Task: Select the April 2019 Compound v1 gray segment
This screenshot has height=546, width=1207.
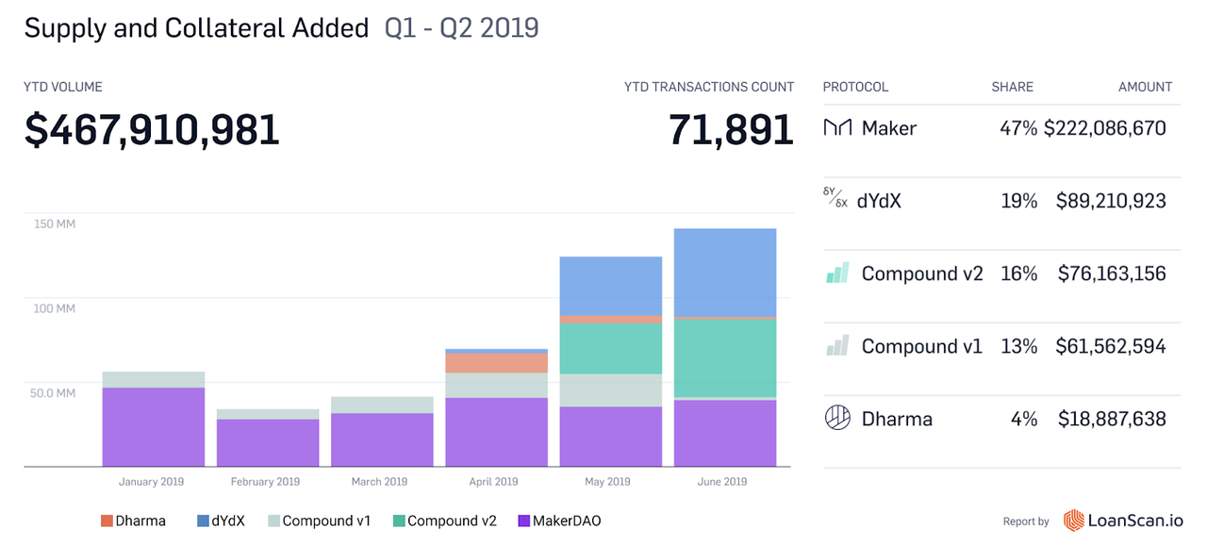Action: tap(497, 386)
